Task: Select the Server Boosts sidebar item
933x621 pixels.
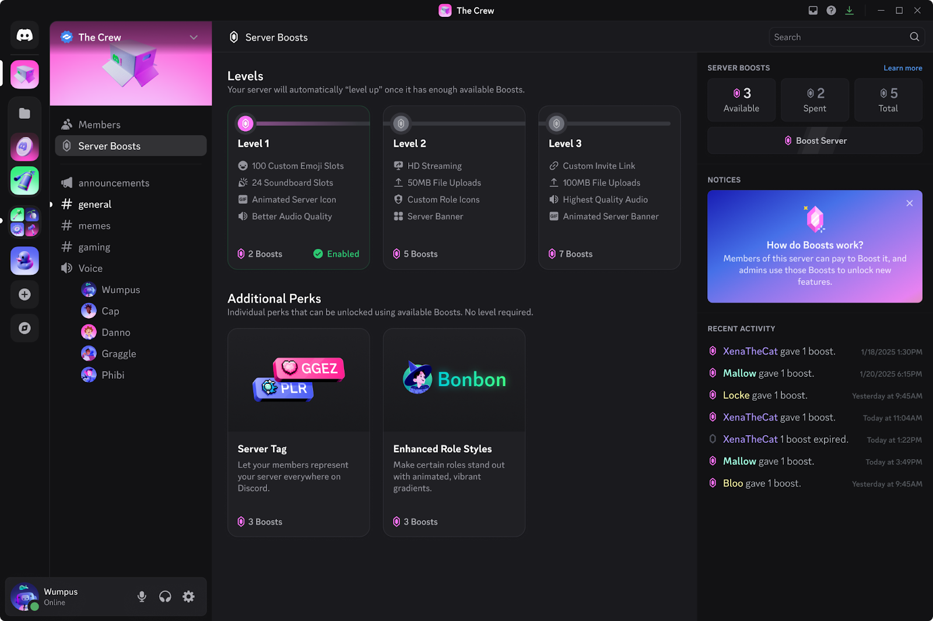Action: (131, 146)
